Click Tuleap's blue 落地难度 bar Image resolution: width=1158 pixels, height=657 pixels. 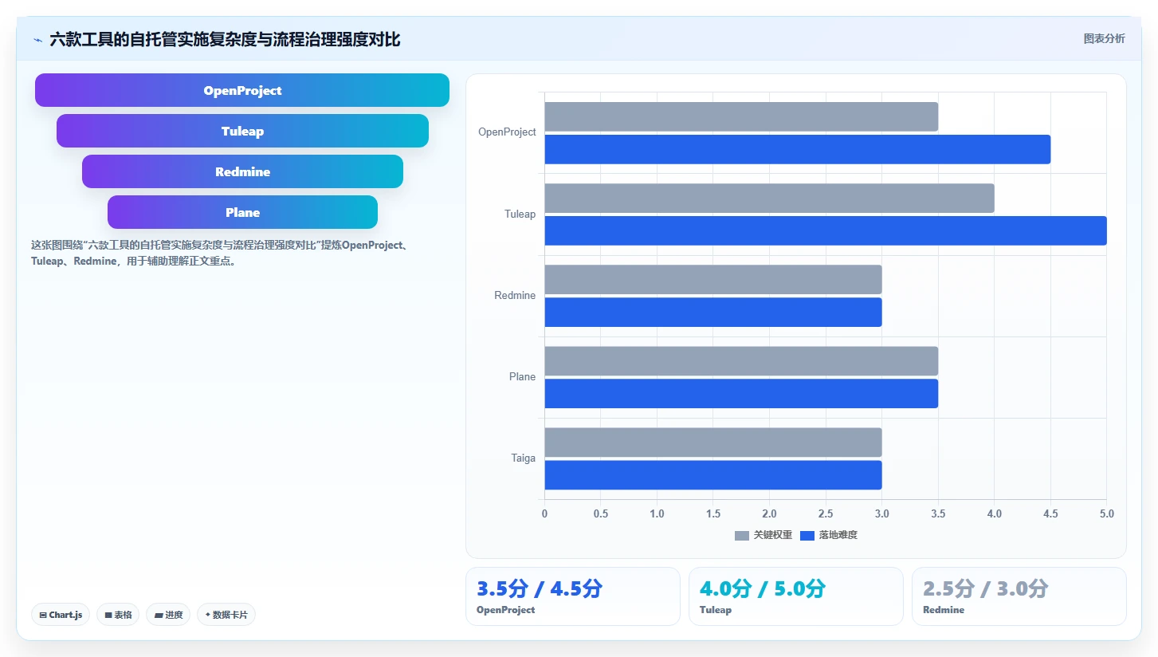click(826, 230)
